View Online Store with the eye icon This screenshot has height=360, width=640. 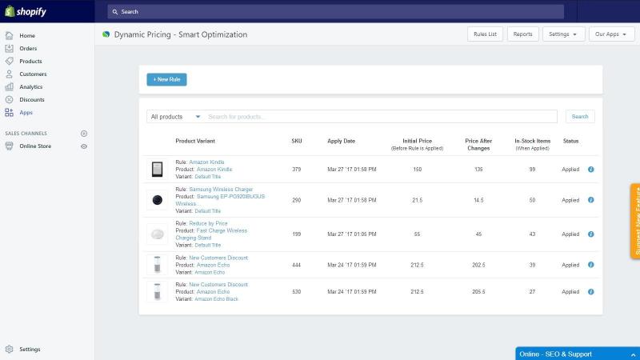84,146
